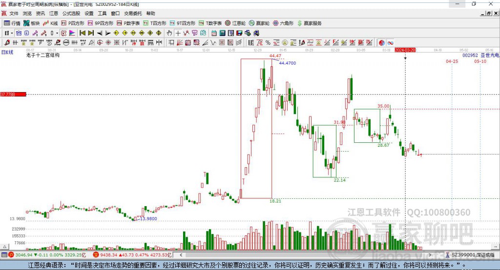Click the 9438.34 index status entry
Image resolution: width=500 pixels, height=270 pixels.
[x=132, y=255]
